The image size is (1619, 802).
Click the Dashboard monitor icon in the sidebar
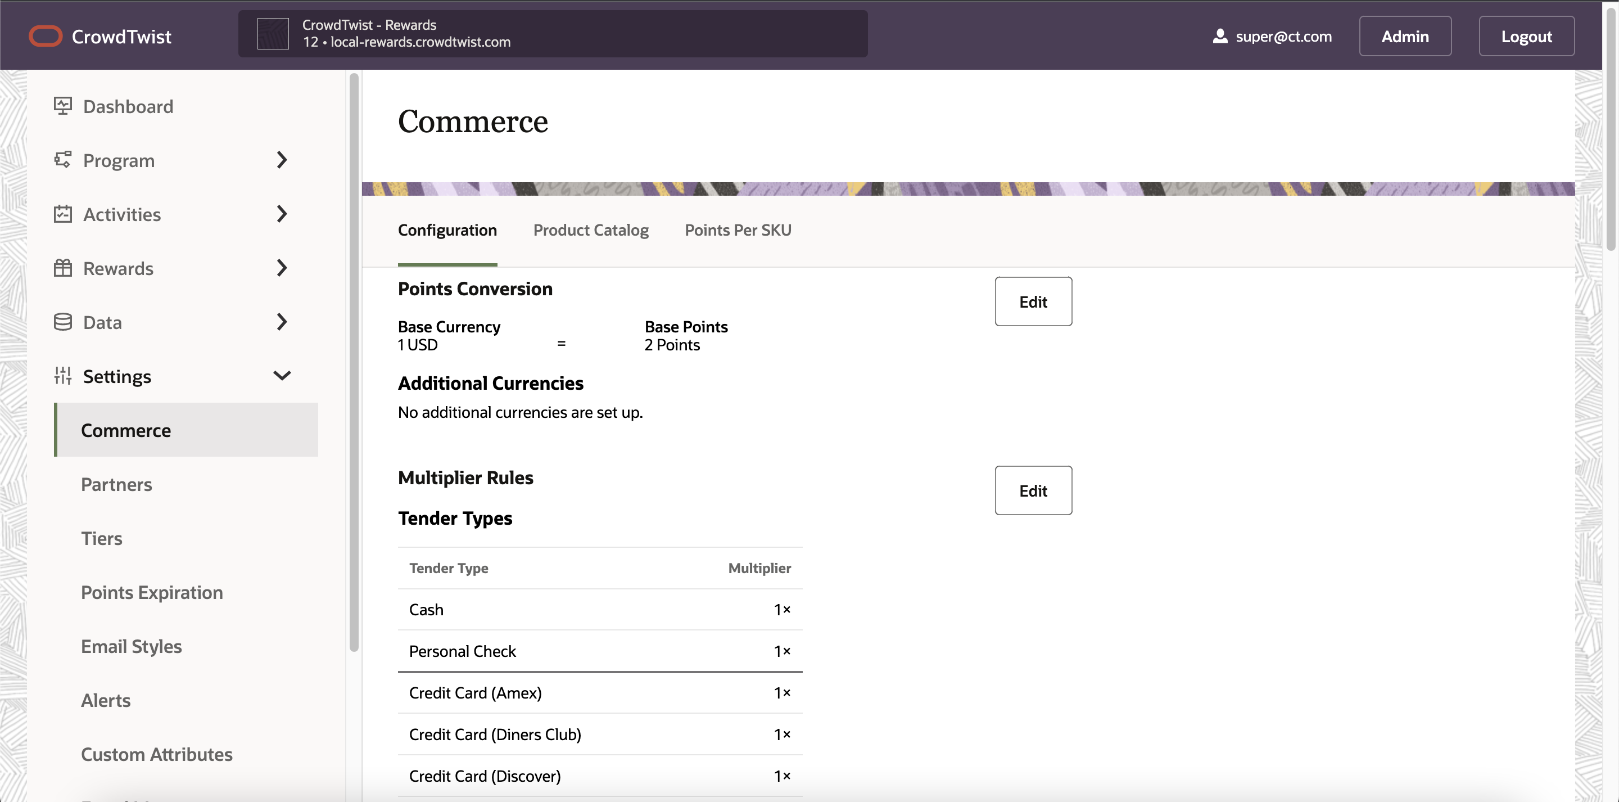[x=62, y=106]
